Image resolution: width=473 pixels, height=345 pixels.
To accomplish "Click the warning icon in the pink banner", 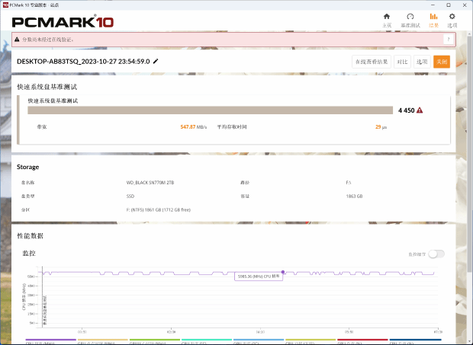I will pos(17,40).
